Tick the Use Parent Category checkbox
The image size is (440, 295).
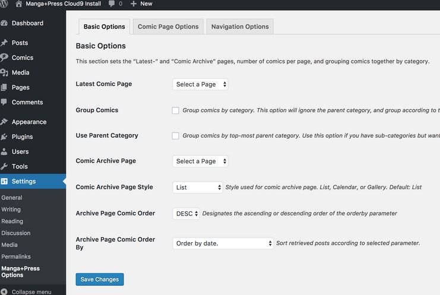175,136
